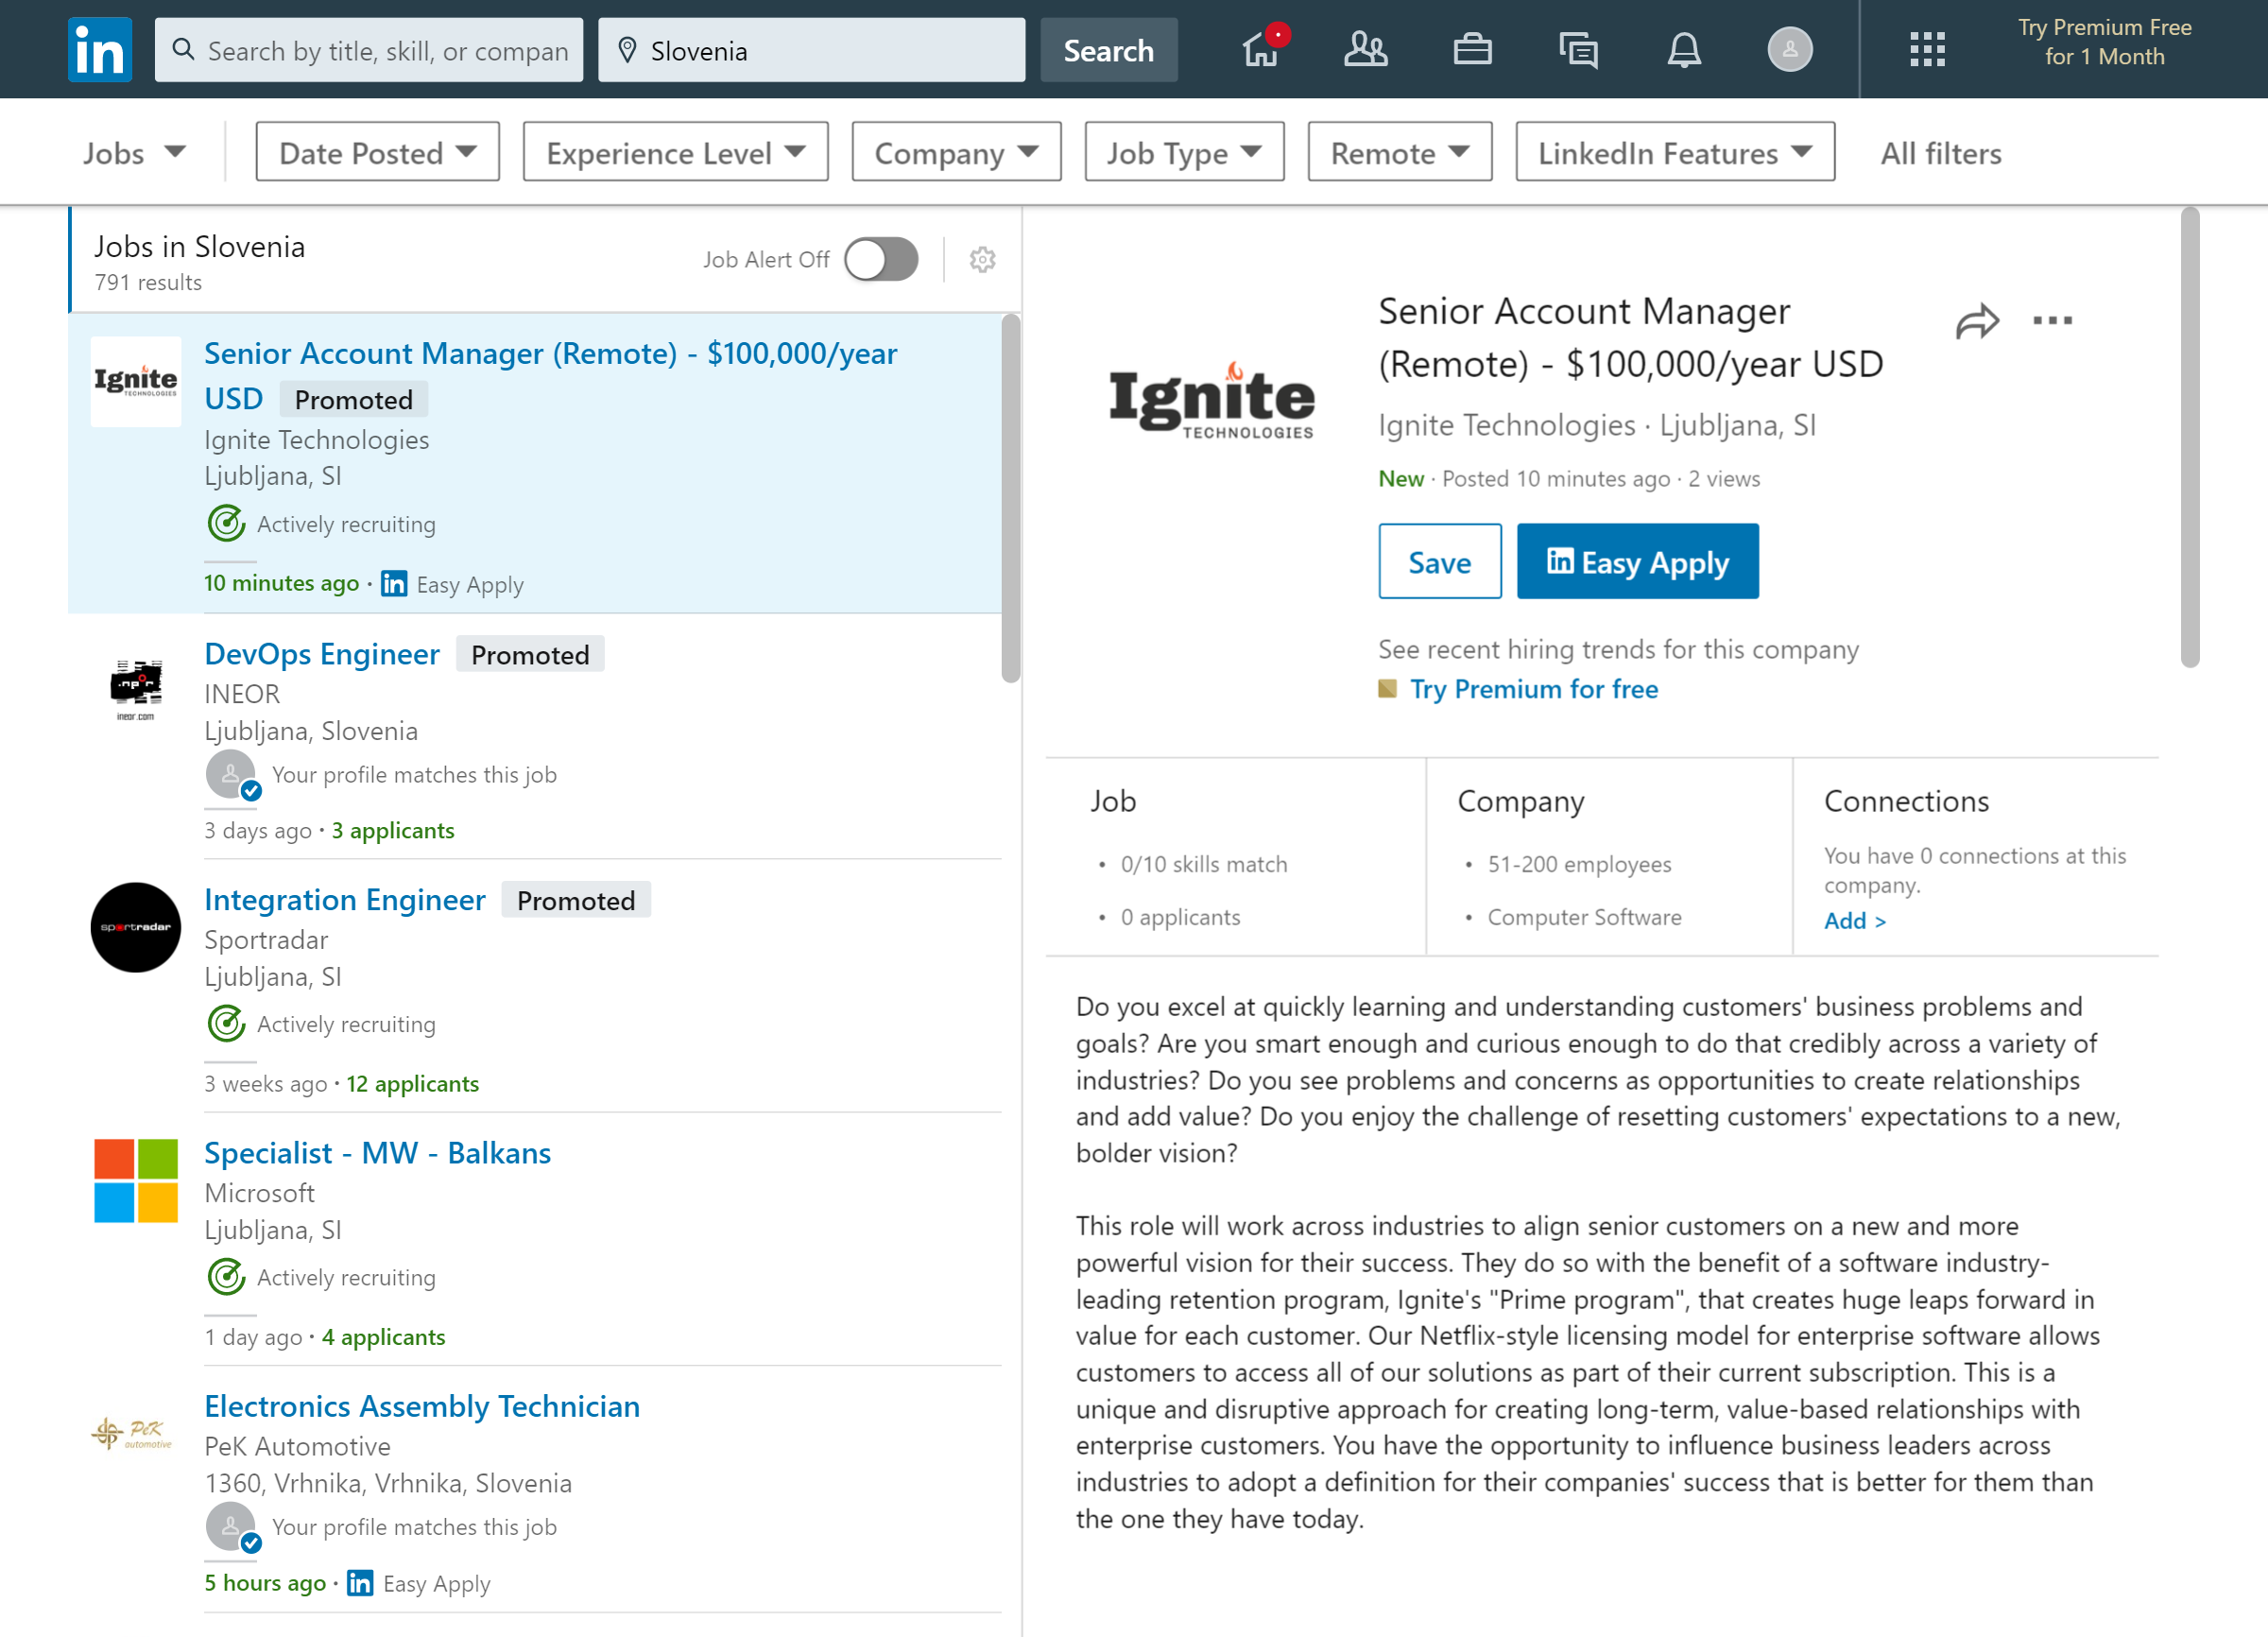Click the job list scrollbar

pos(1011,498)
